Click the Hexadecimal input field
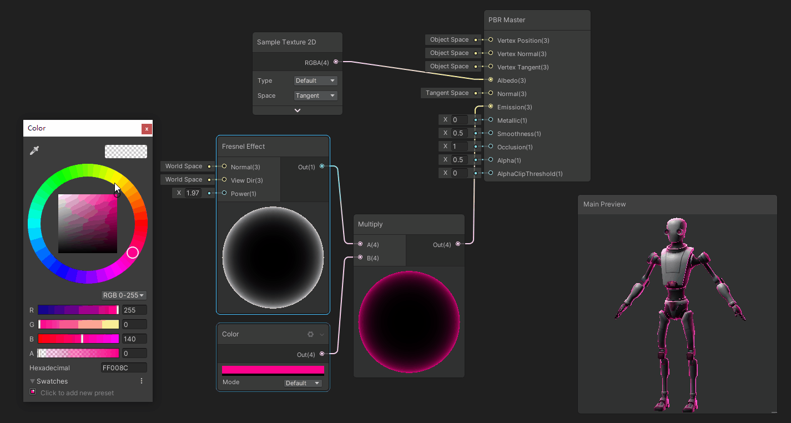The height and width of the screenshot is (423, 791). [123, 367]
